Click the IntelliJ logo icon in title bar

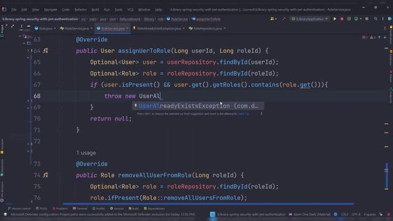tap(4, 10)
